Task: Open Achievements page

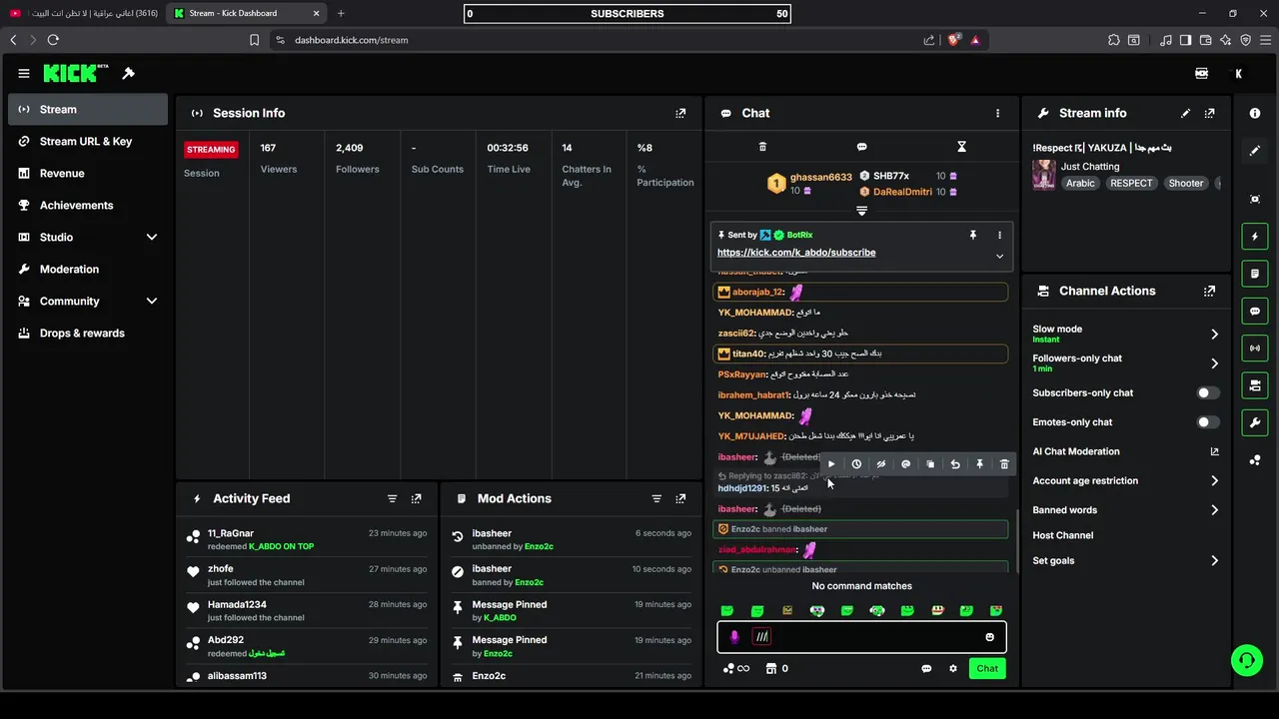Action: [88, 205]
